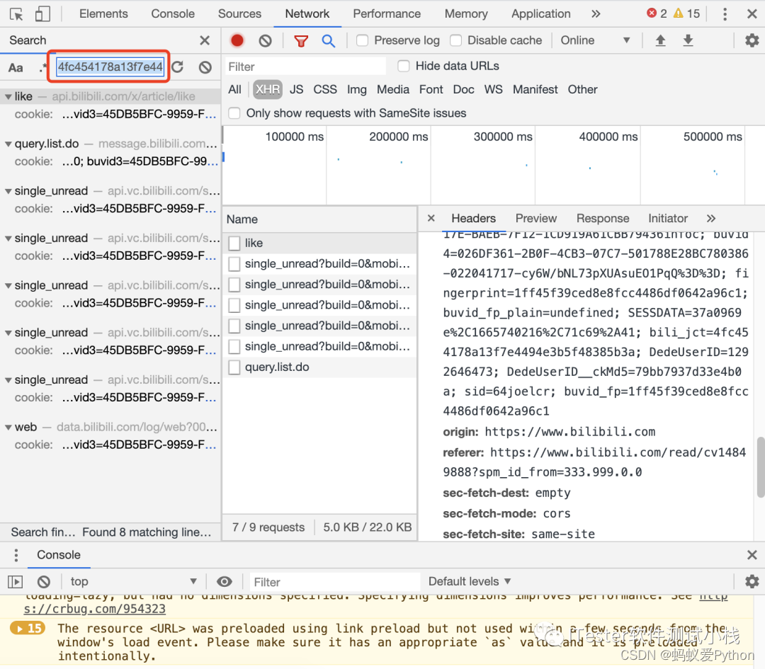Viewport: 765px width, 669px height.
Task: Enable Preserve log checkbox
Action: point(362,40)
